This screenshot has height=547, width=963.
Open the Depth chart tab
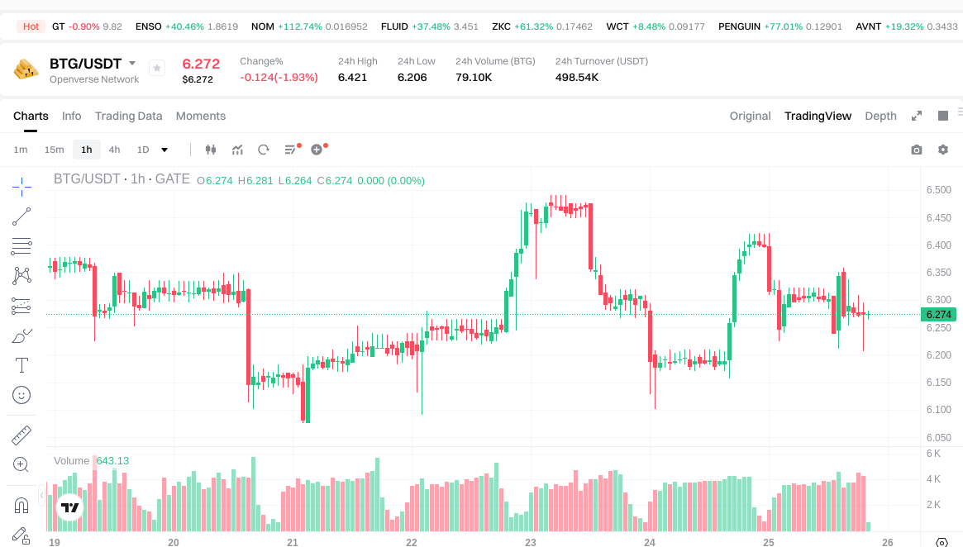tap(880, 116)
